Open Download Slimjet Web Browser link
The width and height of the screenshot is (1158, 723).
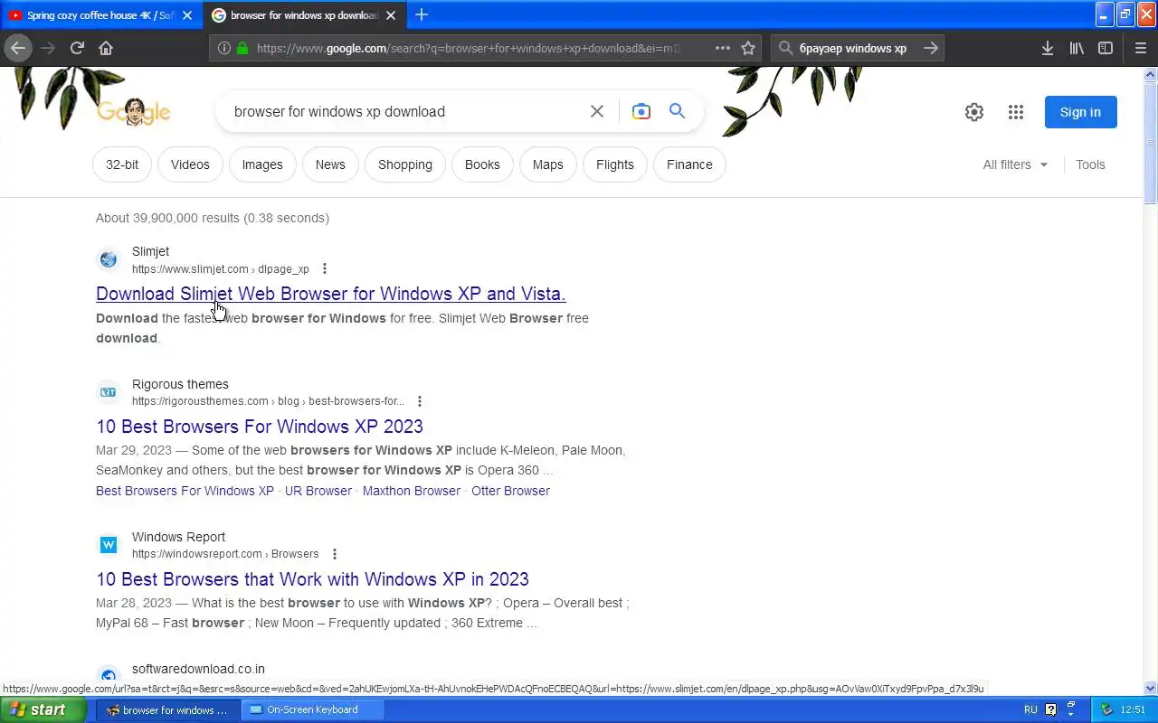click(x=331, y=294)
